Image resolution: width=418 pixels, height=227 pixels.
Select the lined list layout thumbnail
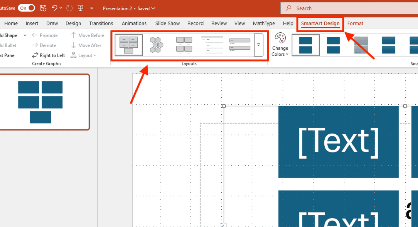(x=212, y=45)
